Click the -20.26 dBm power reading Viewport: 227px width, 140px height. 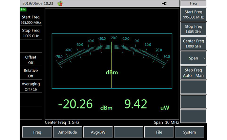[75, 104]
